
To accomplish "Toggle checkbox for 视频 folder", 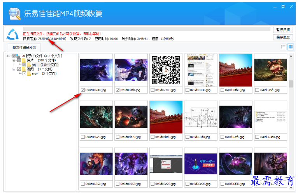I will coord(19,69).
